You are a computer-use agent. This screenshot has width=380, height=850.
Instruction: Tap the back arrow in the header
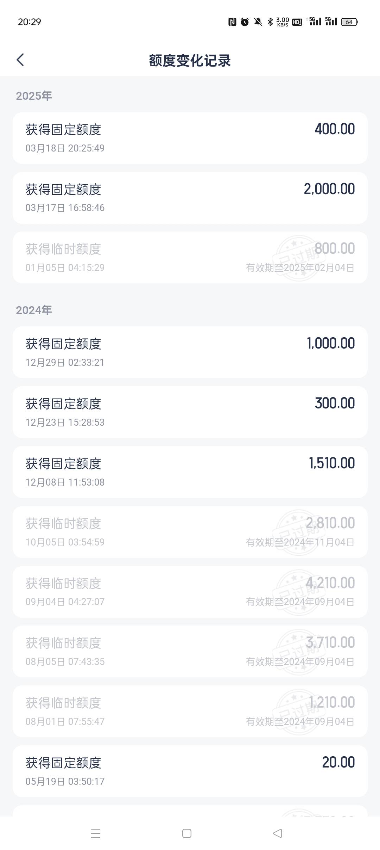(x=20, y=60)
